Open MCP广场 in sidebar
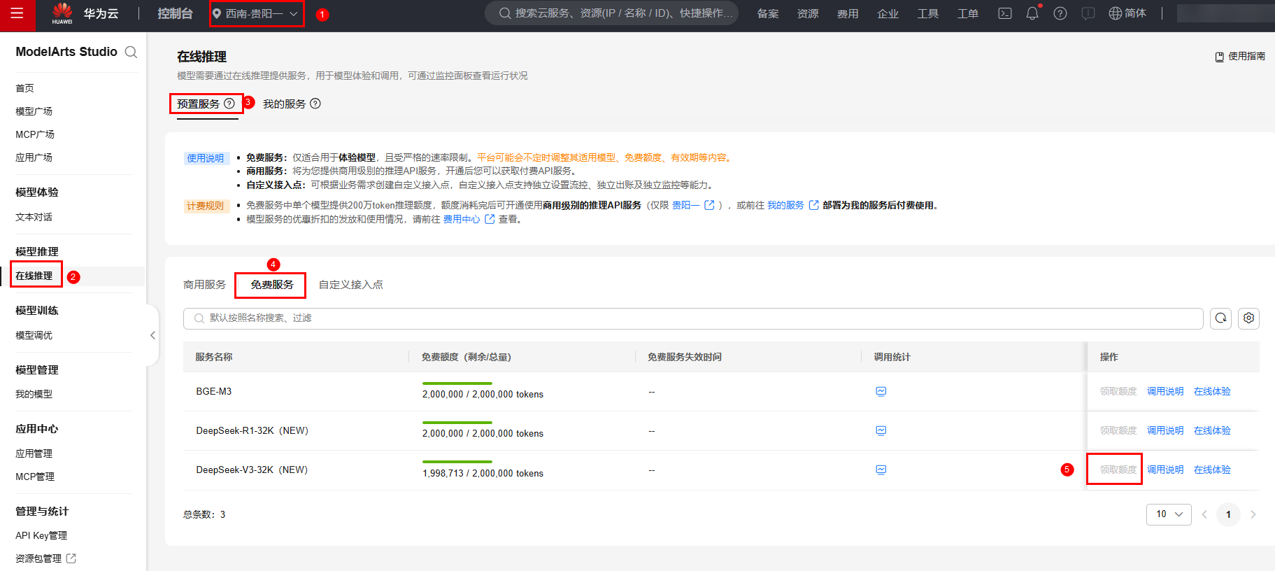 pyautogui.click(x=35, y=134)
